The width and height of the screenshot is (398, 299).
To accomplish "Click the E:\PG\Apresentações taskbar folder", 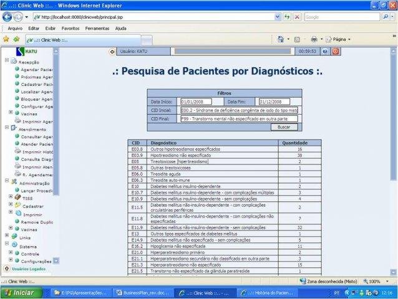I will click(81, 293).
